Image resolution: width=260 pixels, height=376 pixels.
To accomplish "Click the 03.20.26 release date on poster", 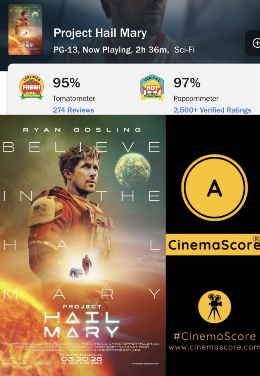I will coord(82,359).
